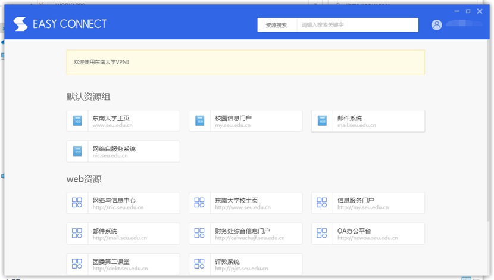
Task: Open the 网络与信息中心 web resource
Action: 123,203
